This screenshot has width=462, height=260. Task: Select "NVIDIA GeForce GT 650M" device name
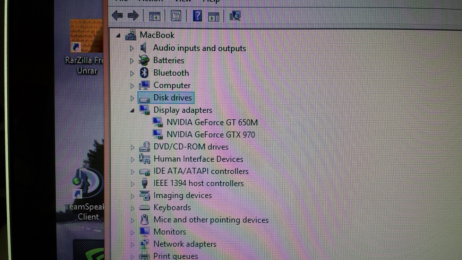[x=212, y=122]
